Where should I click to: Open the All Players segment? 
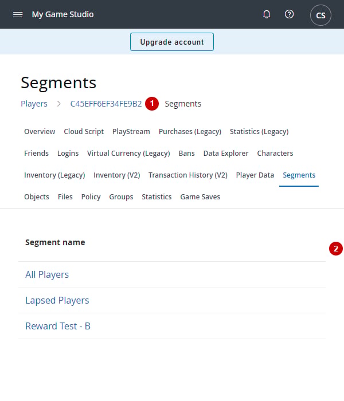47,274
